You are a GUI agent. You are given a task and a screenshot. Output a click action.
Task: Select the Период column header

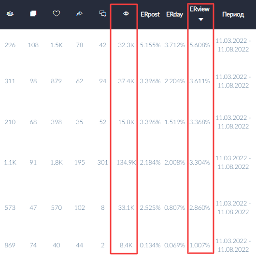(x=233, y=14)
